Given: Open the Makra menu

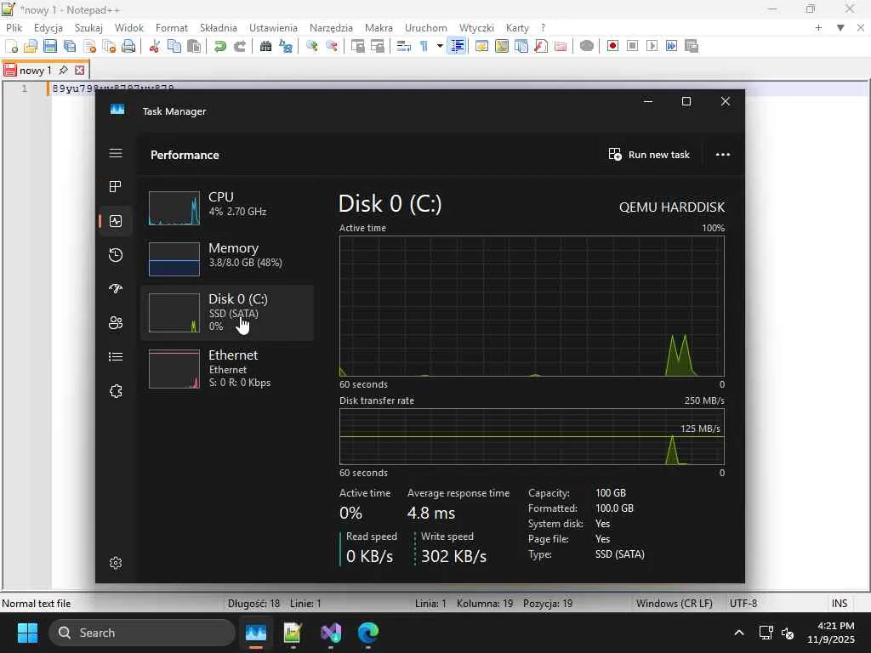Looking at the screenshot, I should pyautogui.click(x=379, y=28).
